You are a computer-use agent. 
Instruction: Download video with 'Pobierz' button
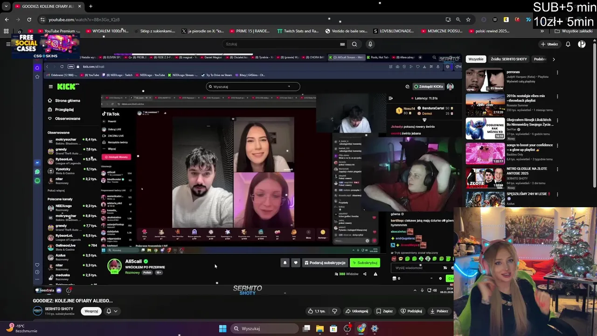click(x=439, y=311)
